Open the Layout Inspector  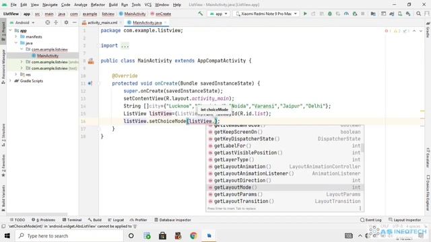pyautogui.click(x=405, y=220)
